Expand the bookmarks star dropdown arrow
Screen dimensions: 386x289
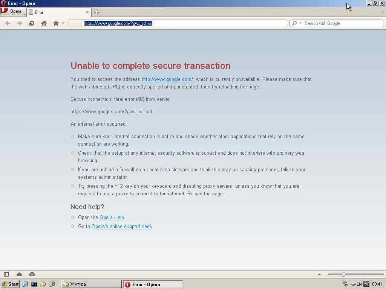(x=63, y=23)
